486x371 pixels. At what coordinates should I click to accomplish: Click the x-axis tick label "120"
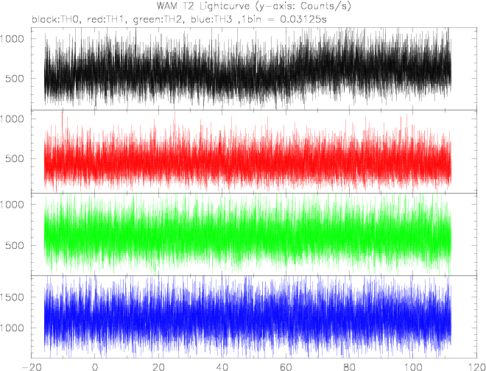pyautogui.click(x=476, y=366)
